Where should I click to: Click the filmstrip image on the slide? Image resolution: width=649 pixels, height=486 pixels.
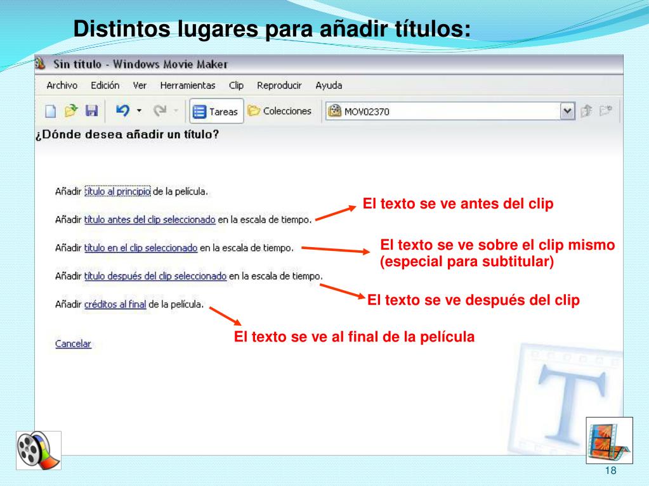(x=609, y=440)
